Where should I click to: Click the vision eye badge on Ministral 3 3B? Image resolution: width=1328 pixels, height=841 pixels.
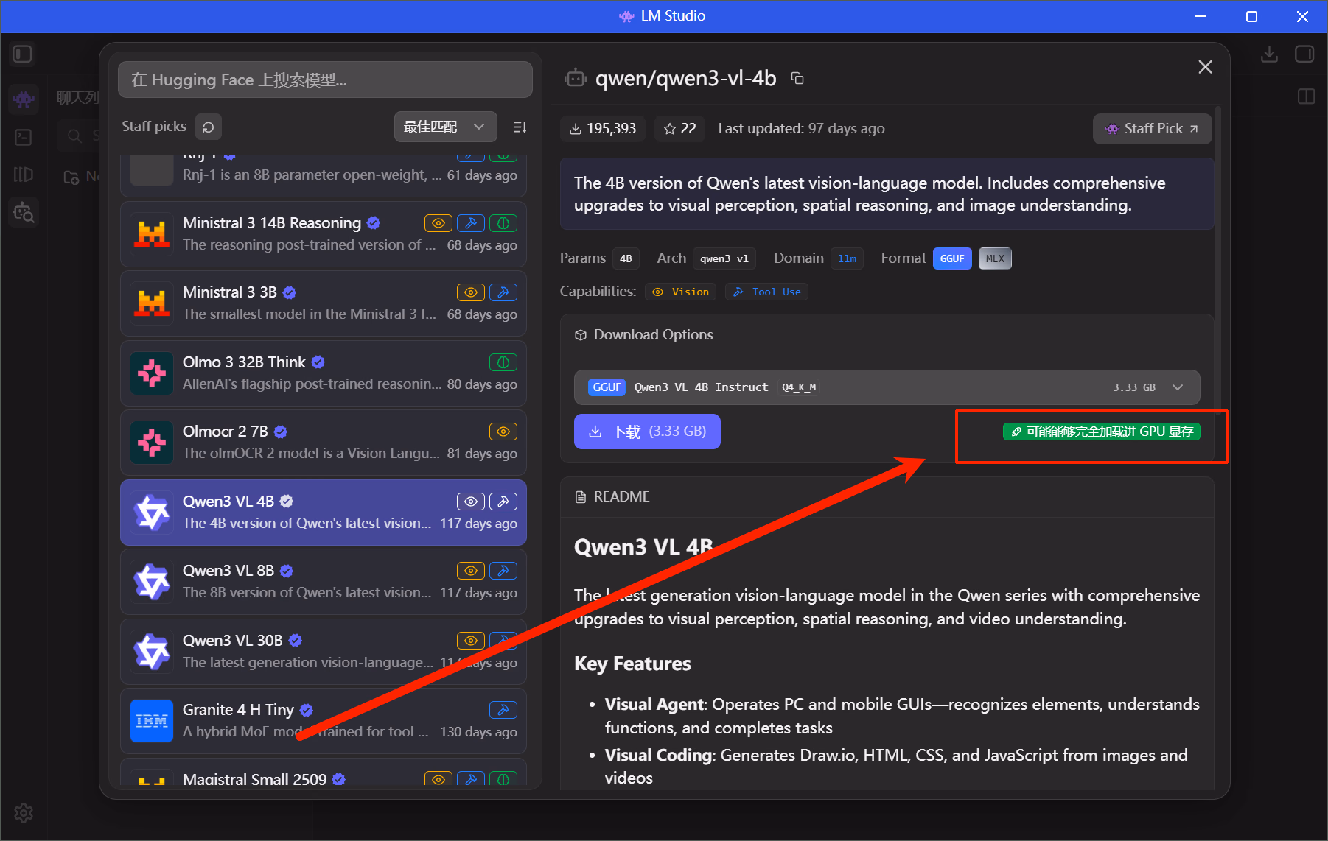(471, 292)
